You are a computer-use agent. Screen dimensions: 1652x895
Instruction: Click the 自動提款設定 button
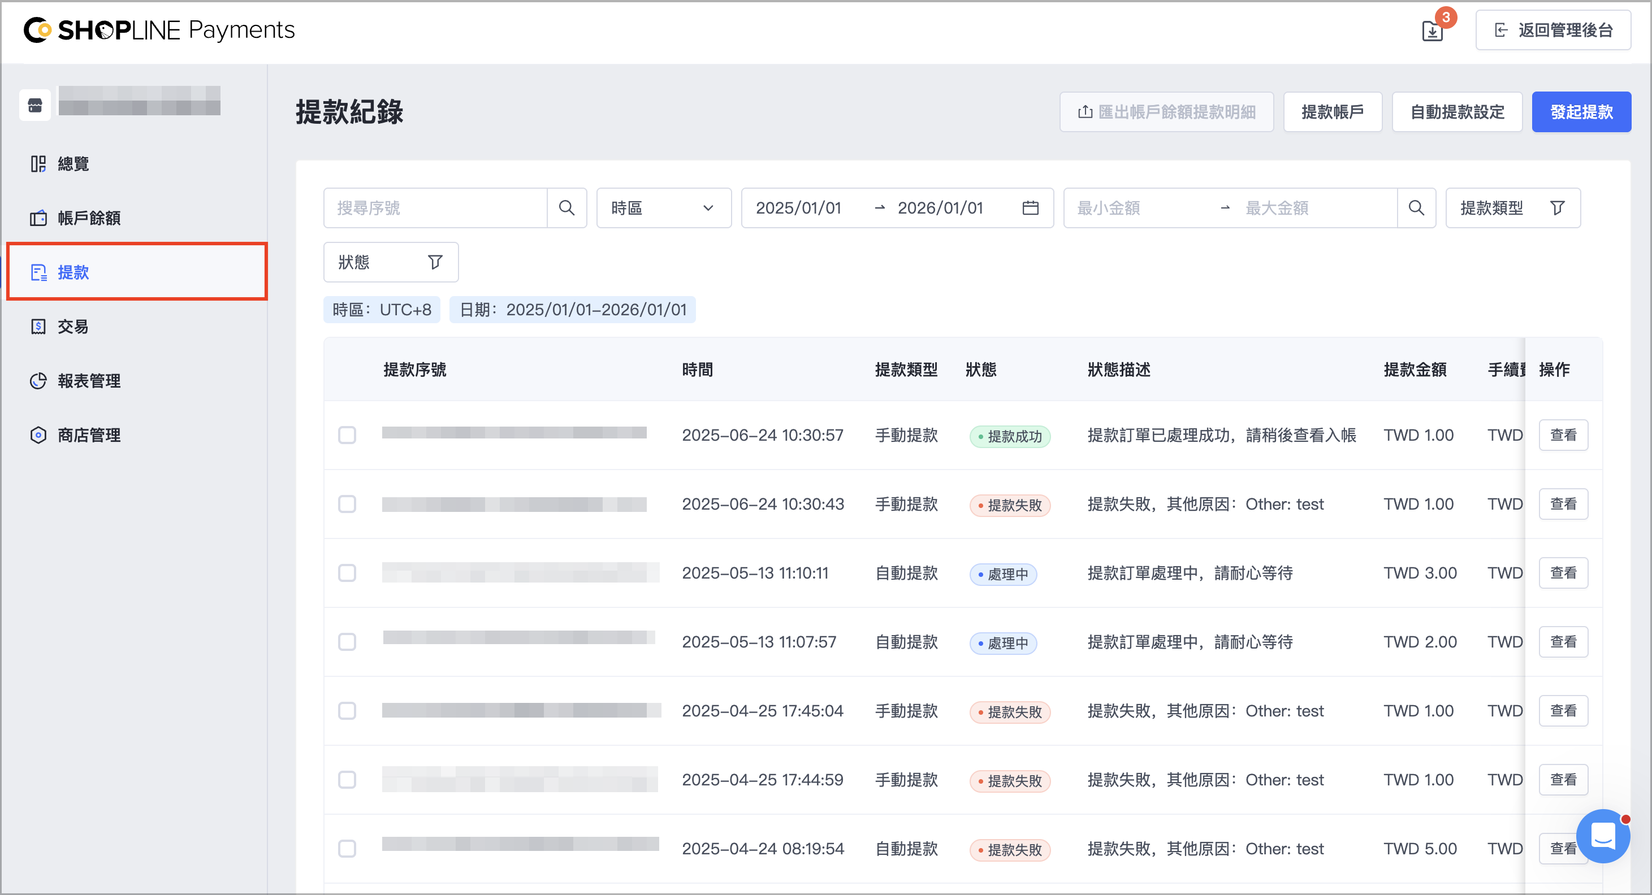pyautogui.click(x=1456, y=112)
